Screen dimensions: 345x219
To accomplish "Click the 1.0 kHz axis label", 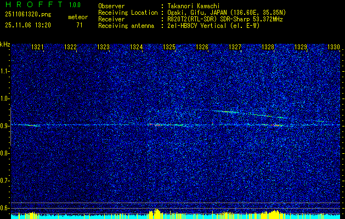I will pos(4,99).
